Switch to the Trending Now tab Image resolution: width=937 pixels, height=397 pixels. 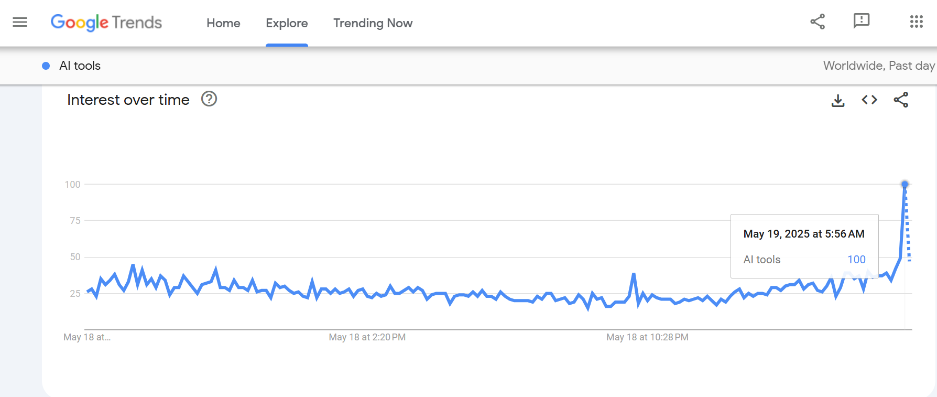[373, 23]
